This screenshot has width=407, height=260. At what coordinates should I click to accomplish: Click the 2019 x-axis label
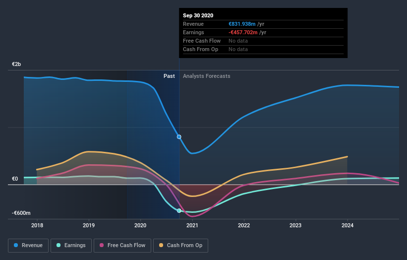click(89, 225)
